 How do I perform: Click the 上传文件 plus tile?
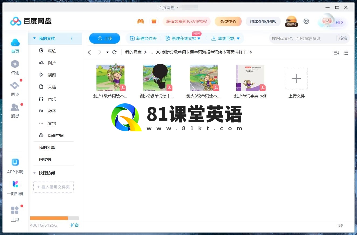pos(297,79)
